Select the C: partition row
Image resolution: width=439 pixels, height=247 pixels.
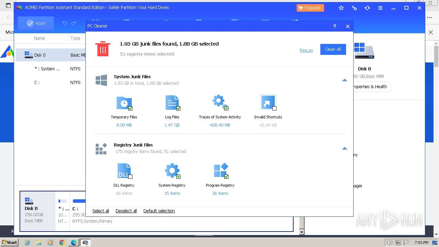coord(51,82)
